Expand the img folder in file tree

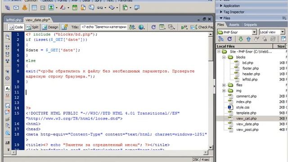224,91
